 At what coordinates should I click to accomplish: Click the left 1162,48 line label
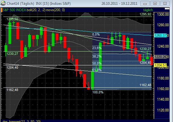[x=12, y=90]
